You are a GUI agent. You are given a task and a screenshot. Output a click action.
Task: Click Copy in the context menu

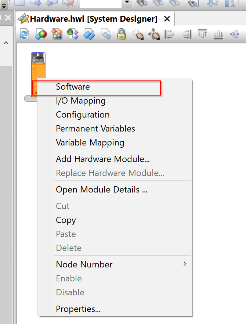115,220
